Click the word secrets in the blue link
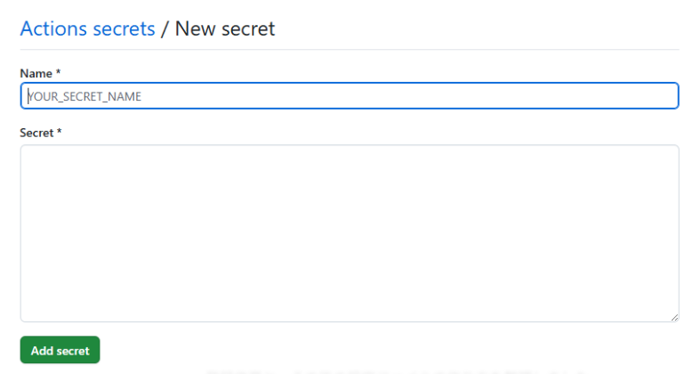This screenshot has width=693, height=374. click(x=124, y=28)
